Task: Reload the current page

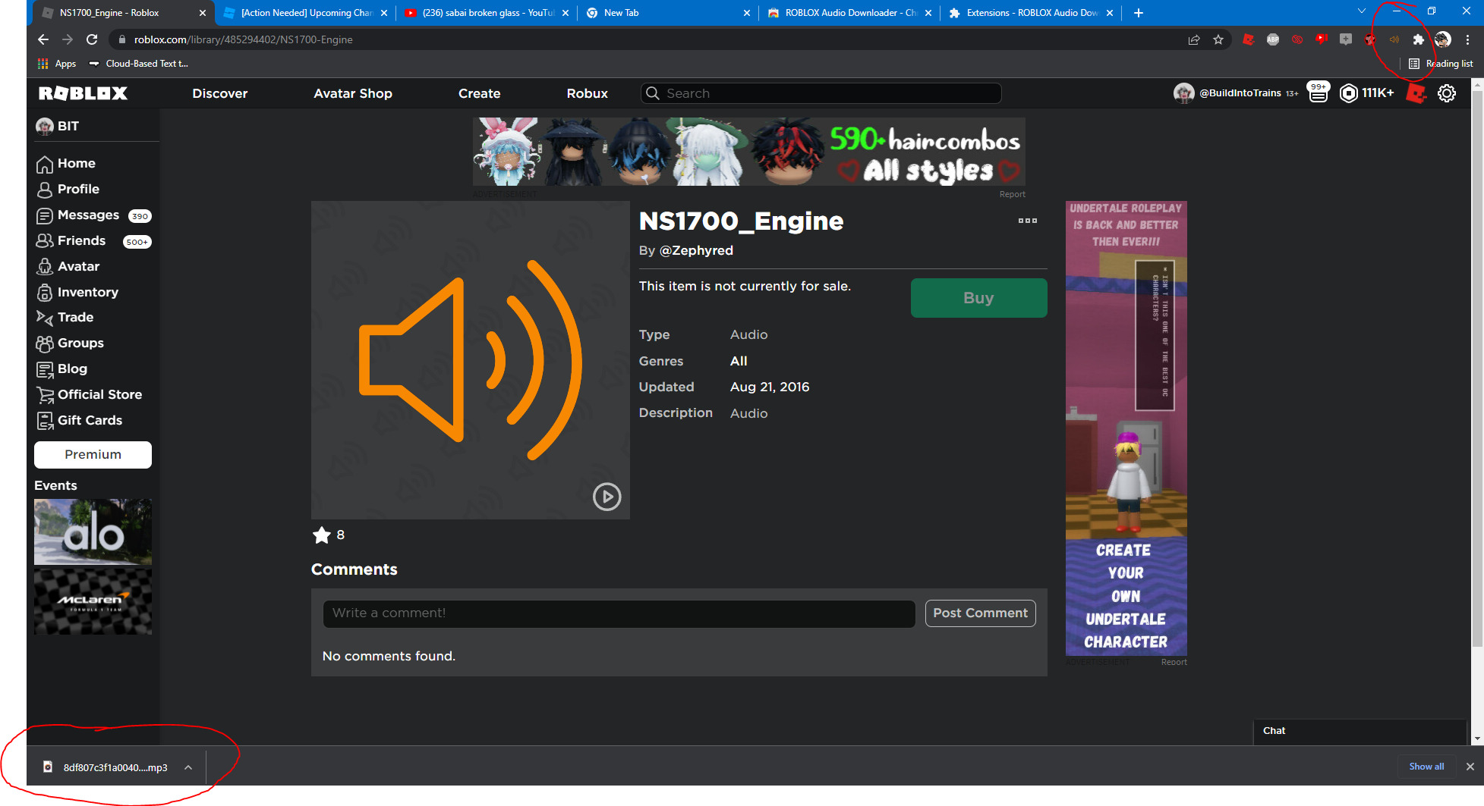Action: (92, 39)
